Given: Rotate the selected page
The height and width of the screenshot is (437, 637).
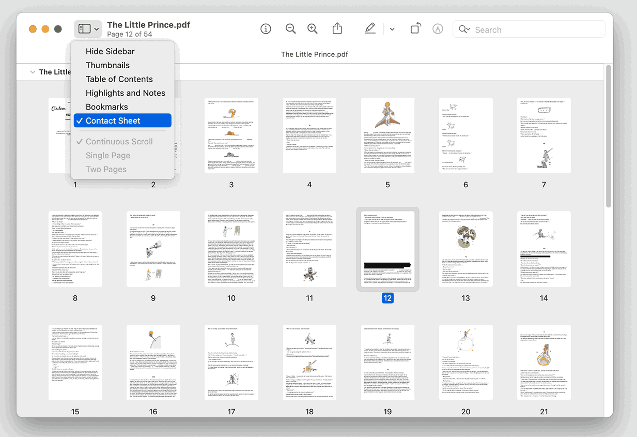Looking at the screenshot, I should (415, 28).
